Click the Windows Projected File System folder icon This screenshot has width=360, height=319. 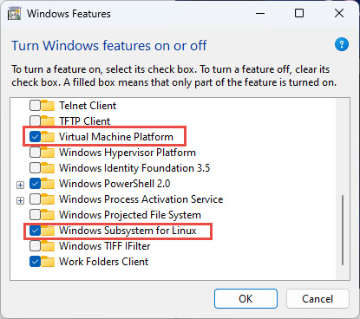[48, 215]
